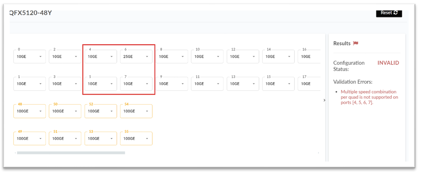This screenshot has height=175, width=421.
Task: Open port 16 speed dropdown
Action: click(309, 57)
